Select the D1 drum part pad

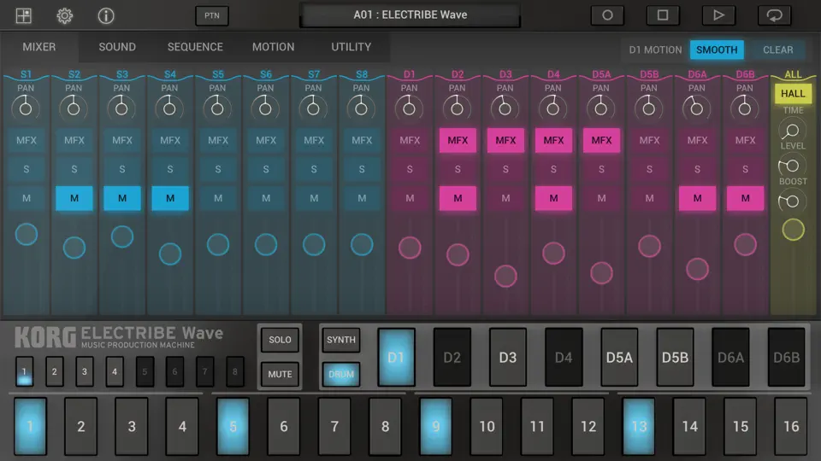(396, 358)
